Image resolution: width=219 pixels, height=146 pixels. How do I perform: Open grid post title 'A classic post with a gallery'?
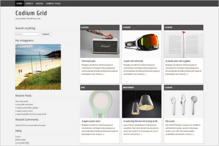pos(178,61)
